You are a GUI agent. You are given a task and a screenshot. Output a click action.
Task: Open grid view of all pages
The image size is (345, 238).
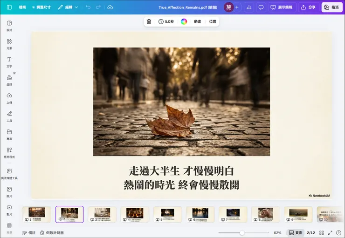click(x=322, y=233)
